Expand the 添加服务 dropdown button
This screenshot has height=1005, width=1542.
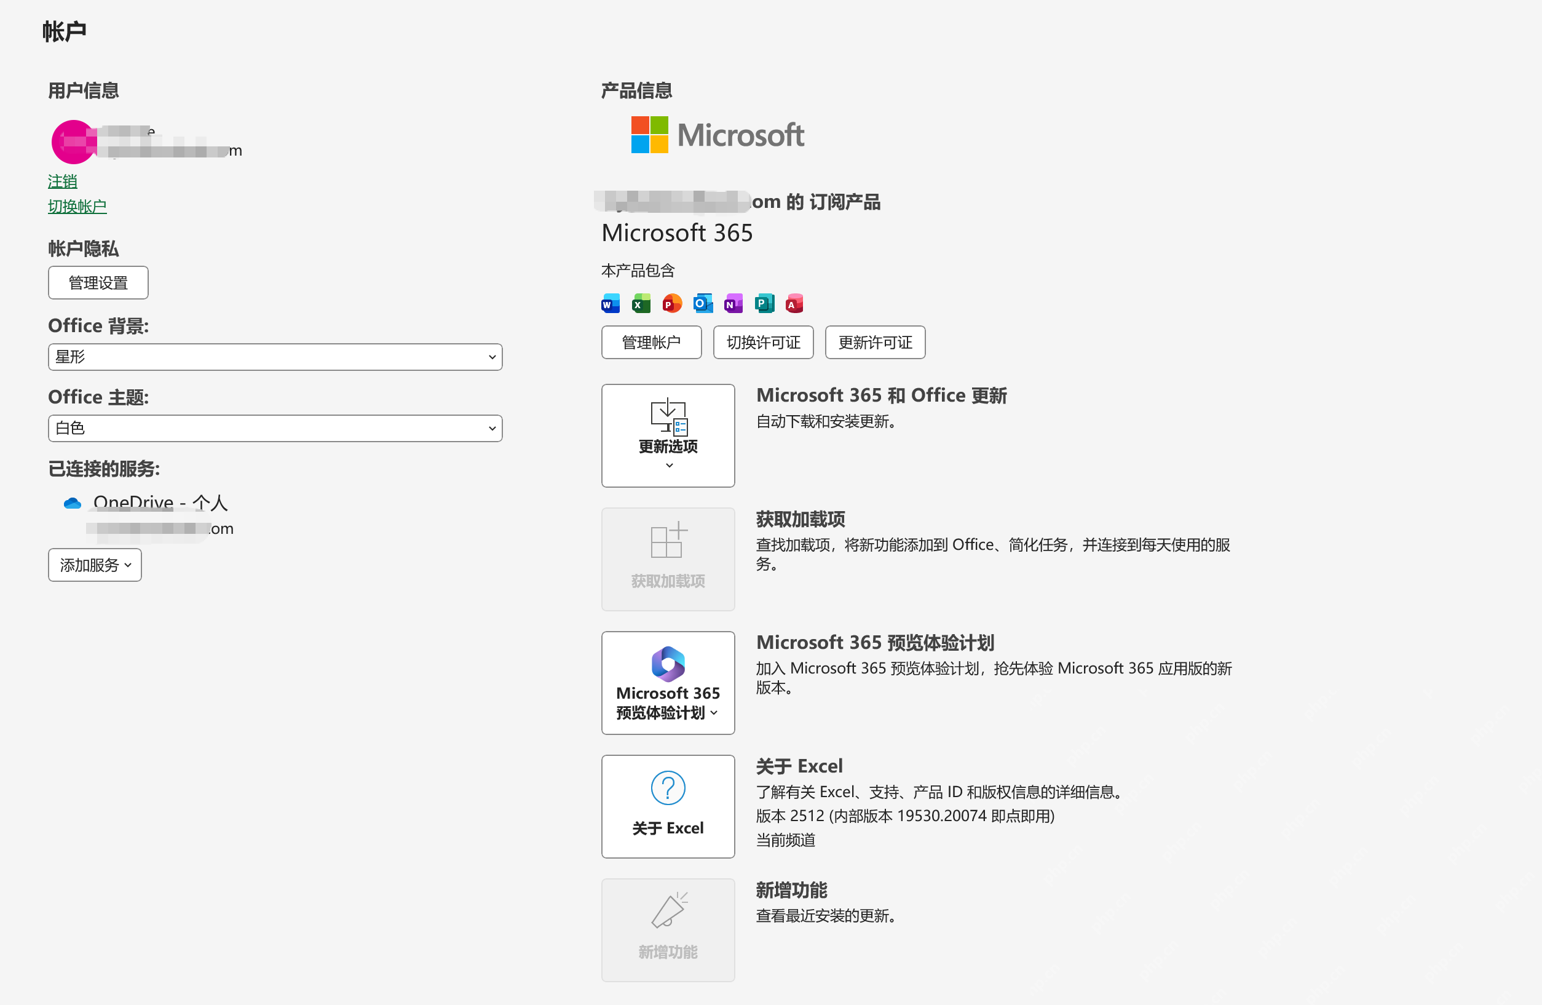pyautogui.click(x=95, y=565)
